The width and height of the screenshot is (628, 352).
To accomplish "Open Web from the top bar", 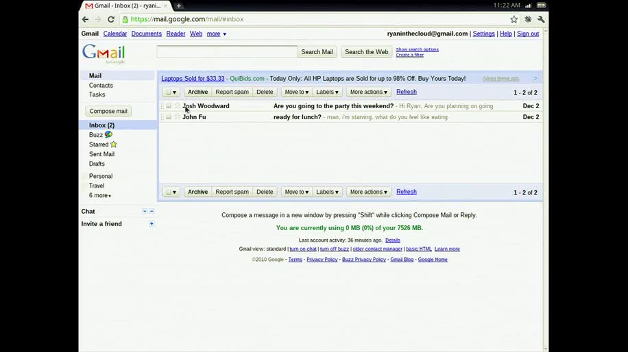I will [196, 34].
